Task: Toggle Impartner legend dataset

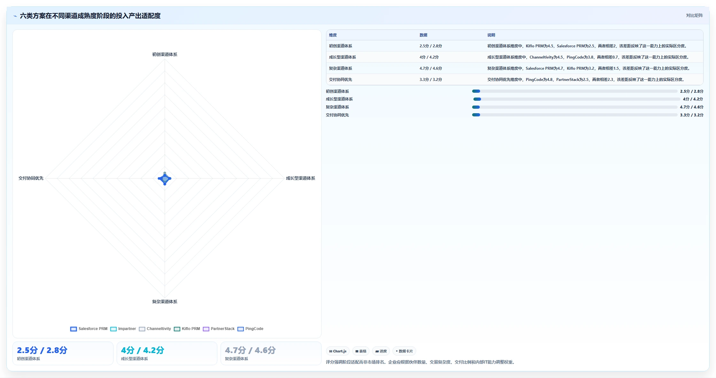Action: coord(123,329)
